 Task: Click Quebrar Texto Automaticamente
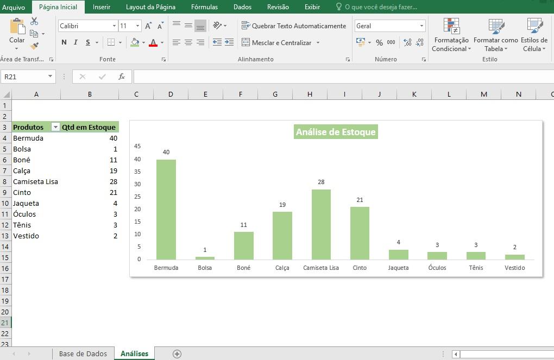click(294, 26)
